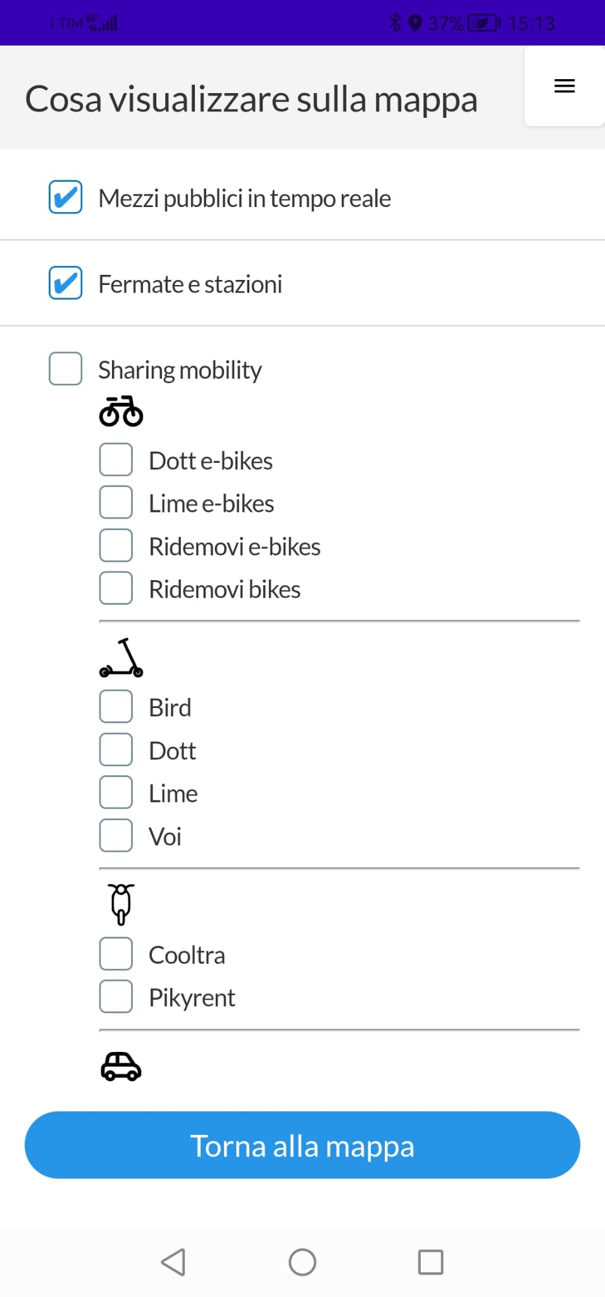
Task: Click the Ridemovi e-bikes label
Action: (x=235, y=547)
